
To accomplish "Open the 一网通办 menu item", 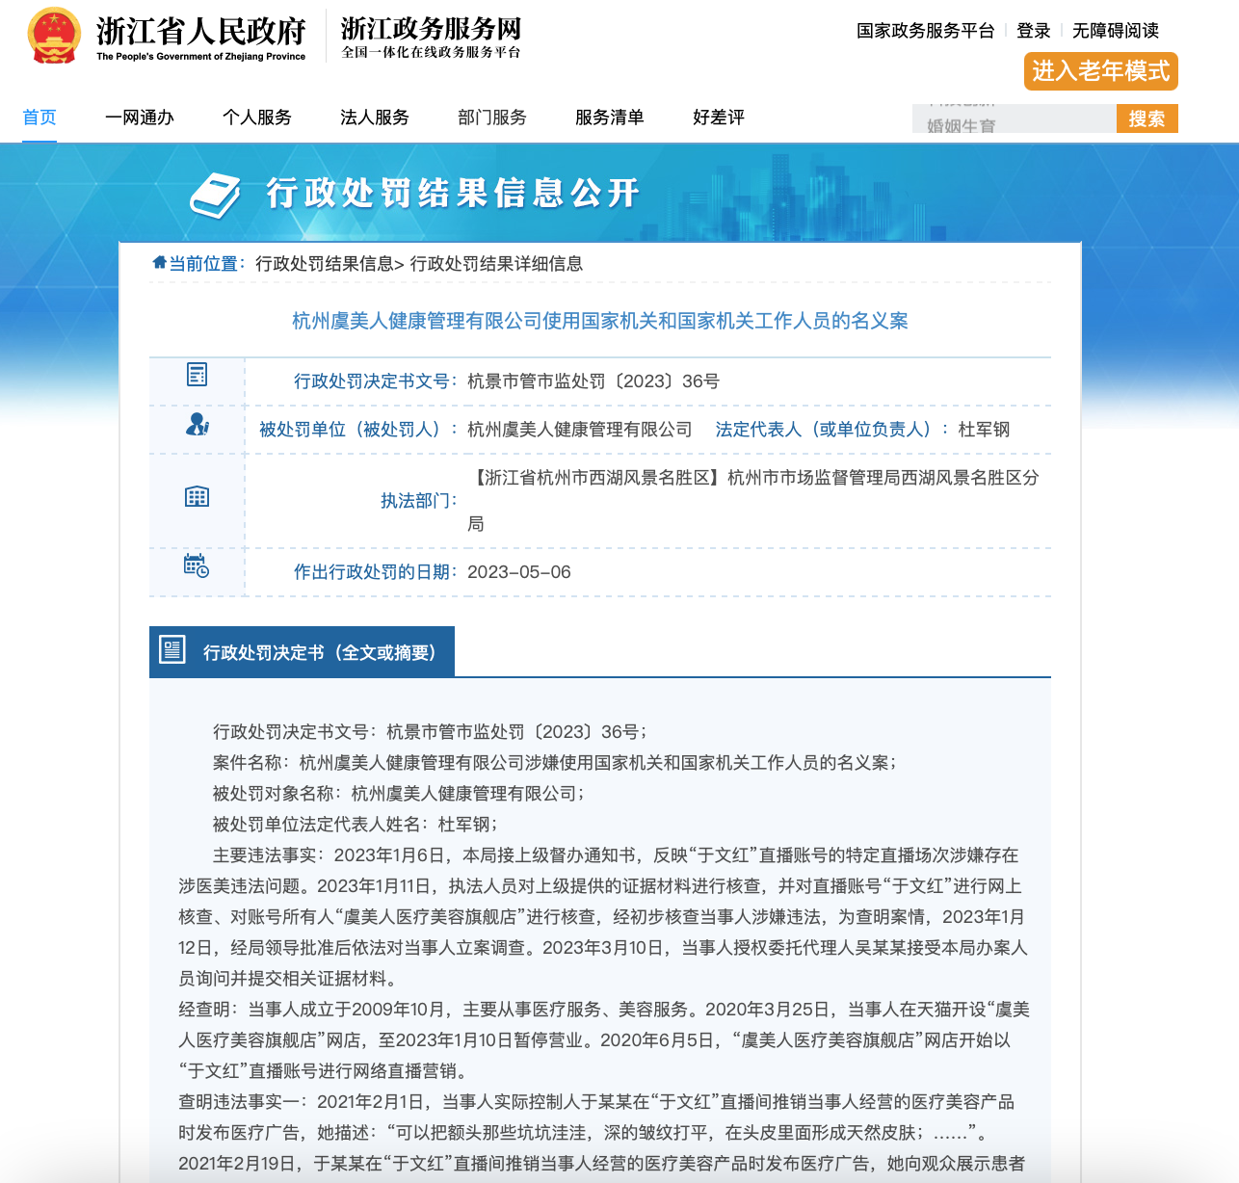I will [140, 118].
